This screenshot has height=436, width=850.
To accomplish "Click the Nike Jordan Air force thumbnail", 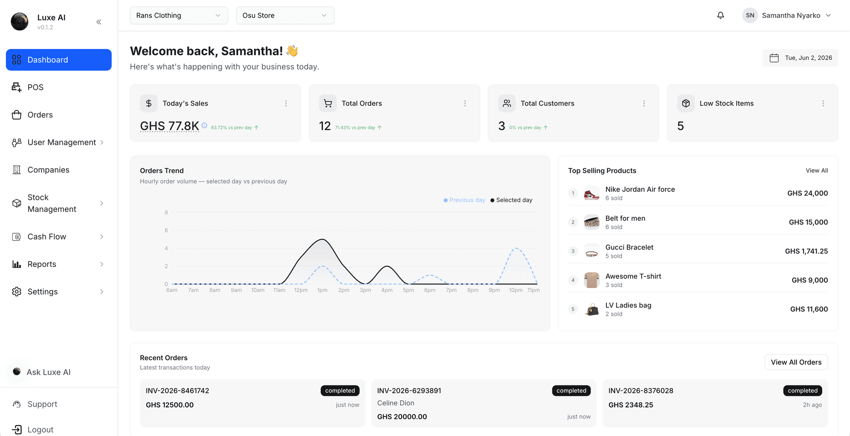I will coord(591,193).
